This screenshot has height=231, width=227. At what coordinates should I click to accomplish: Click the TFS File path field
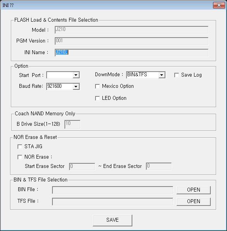point(113,202)
